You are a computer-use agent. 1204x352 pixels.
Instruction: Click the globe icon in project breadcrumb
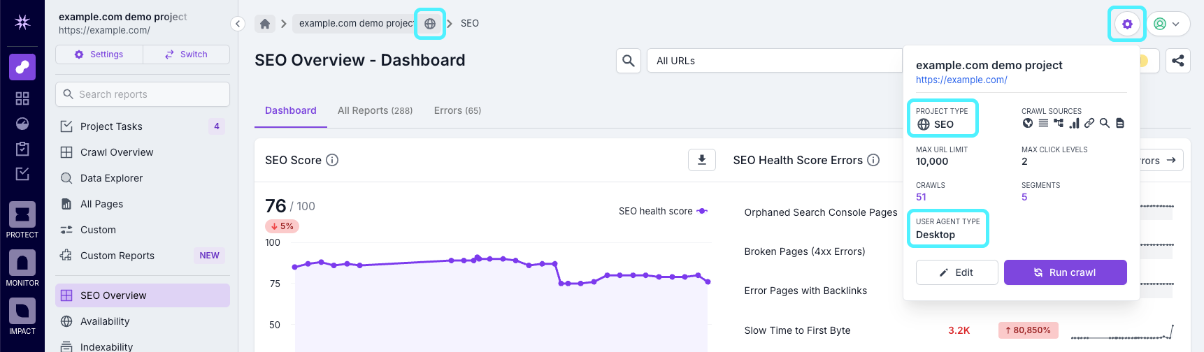(430, 24)
